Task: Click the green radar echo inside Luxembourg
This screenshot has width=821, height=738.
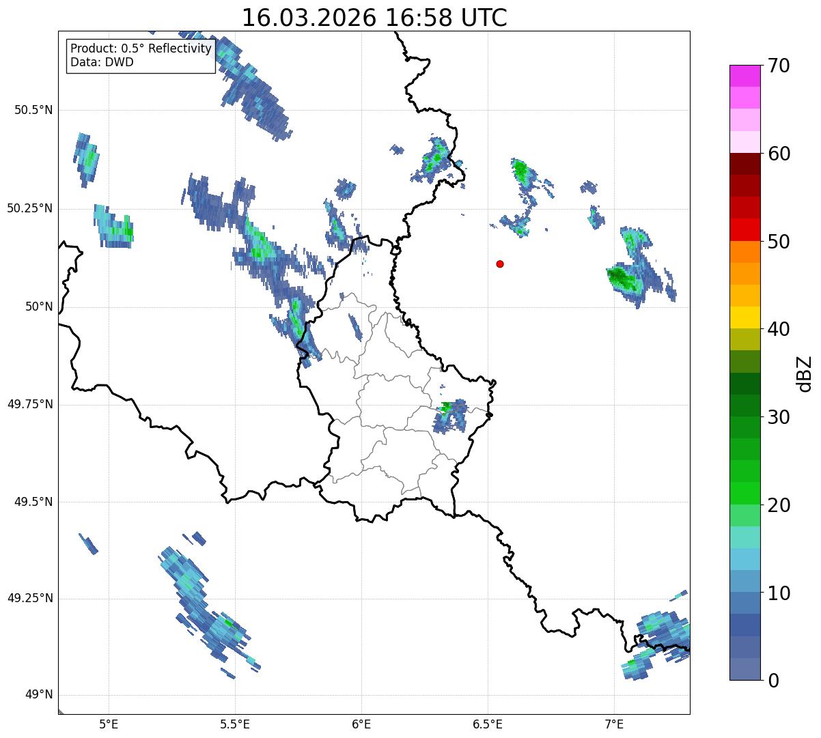Action: (446, 408)
